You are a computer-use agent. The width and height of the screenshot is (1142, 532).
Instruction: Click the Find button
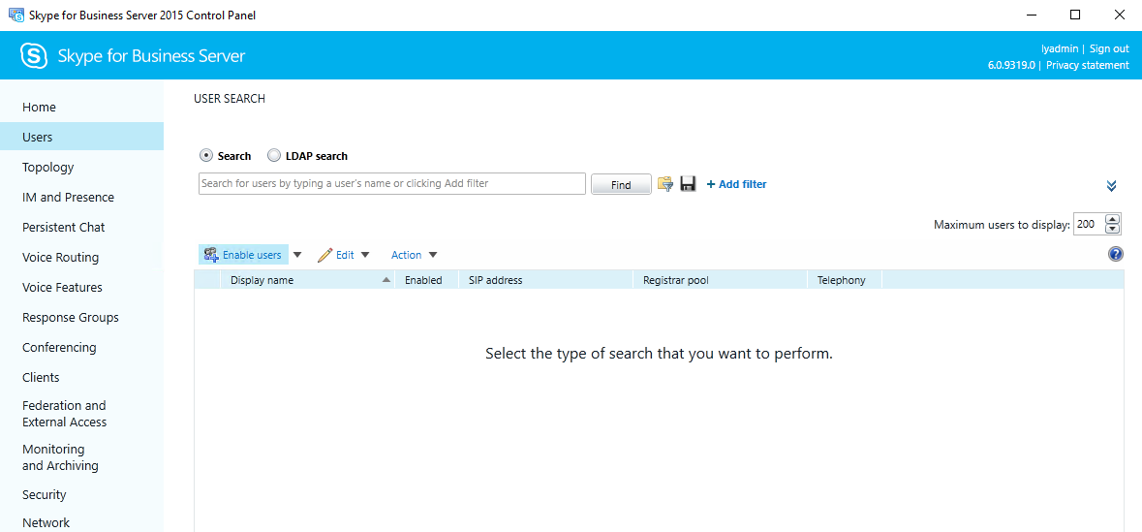[621, 184]
